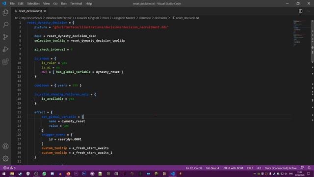Viewport: 314px width, 177px height.
Task: Open the Run menu
Action: [x=64, y=3]
